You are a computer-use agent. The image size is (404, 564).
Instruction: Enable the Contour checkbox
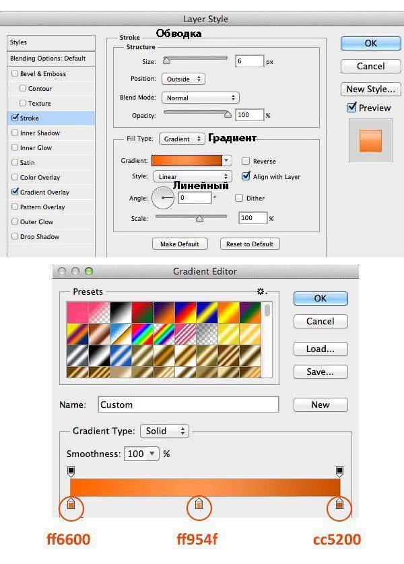[x=23, y=88]
